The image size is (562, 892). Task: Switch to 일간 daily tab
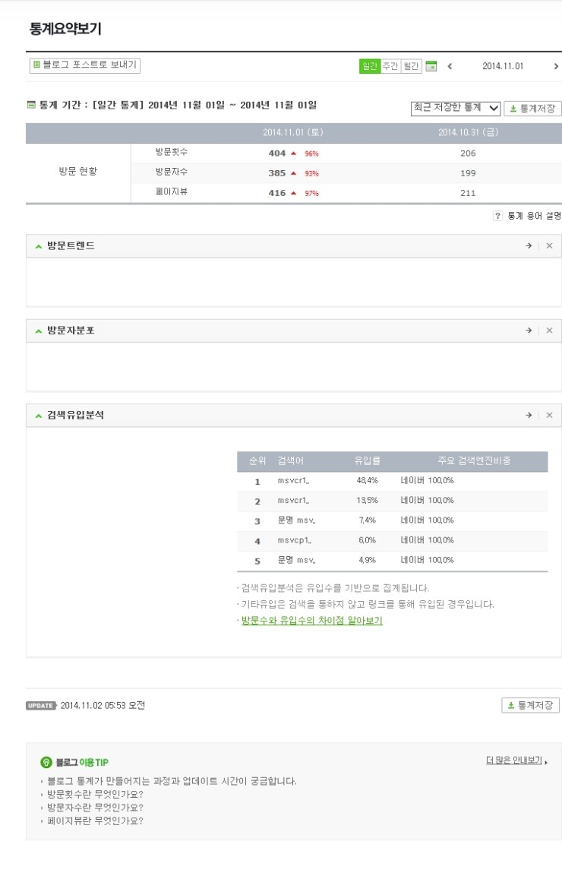[370, 66]
